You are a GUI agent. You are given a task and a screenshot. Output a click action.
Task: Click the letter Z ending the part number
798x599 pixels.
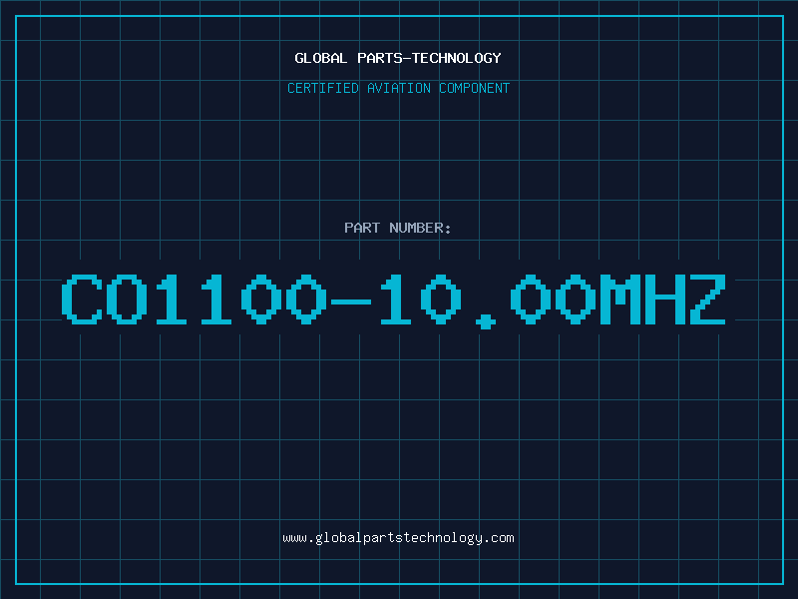(x=707, y=299)
